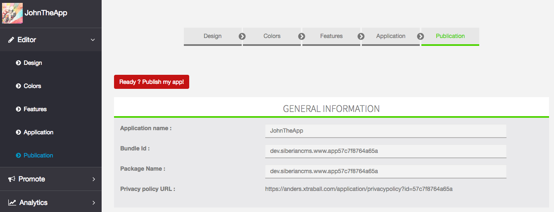Open Features in the sidebar

[35, 109]
